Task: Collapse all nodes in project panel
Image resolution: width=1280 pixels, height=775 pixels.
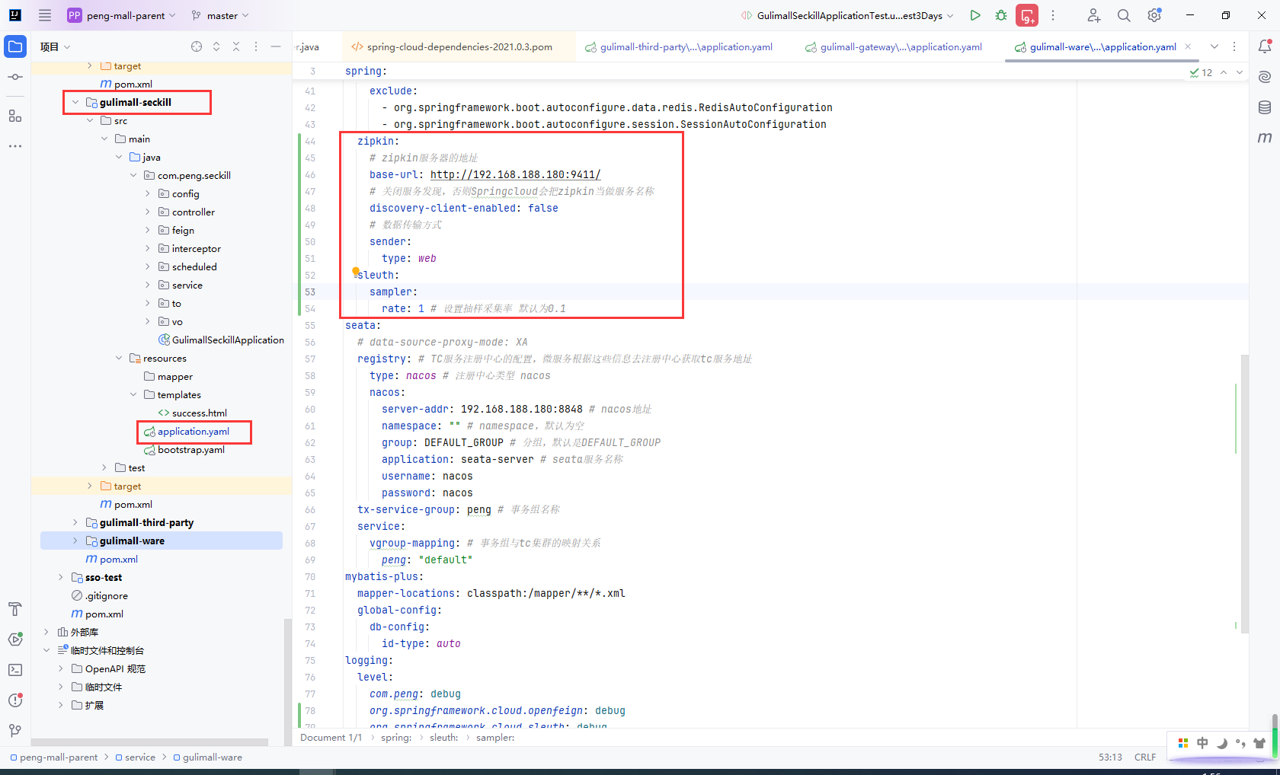Action: point(236,46)
